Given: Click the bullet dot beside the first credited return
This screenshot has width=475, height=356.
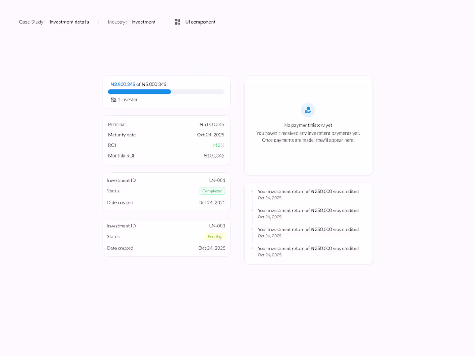Looking at the screenshot, I should point(252,191).
